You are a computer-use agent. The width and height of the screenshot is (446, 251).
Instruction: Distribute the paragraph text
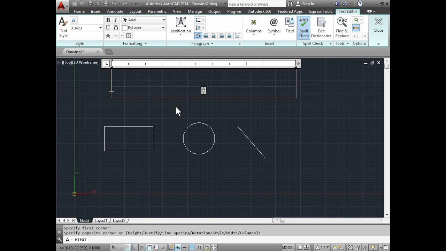(x=237, y=36)
